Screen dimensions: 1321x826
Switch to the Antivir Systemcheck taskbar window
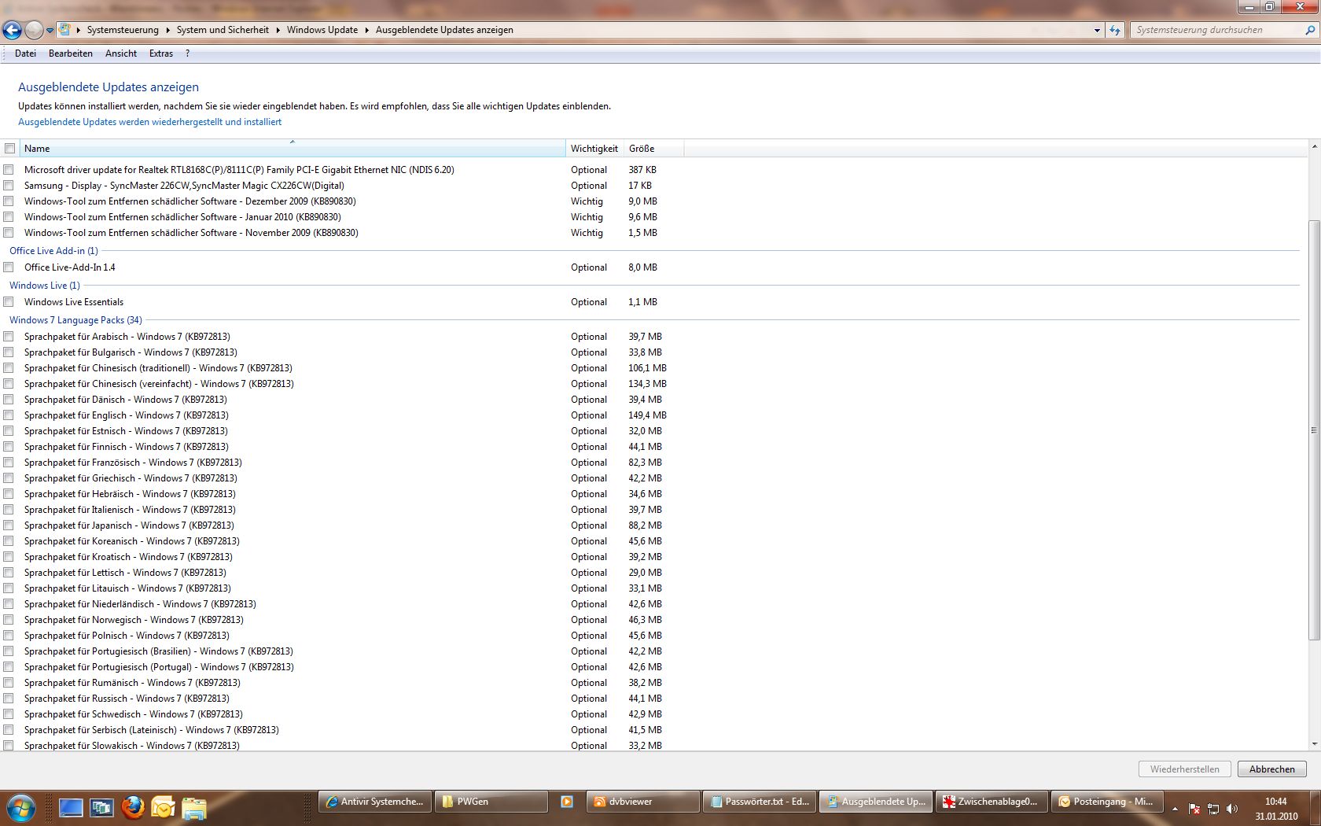[x=375, y=802]
